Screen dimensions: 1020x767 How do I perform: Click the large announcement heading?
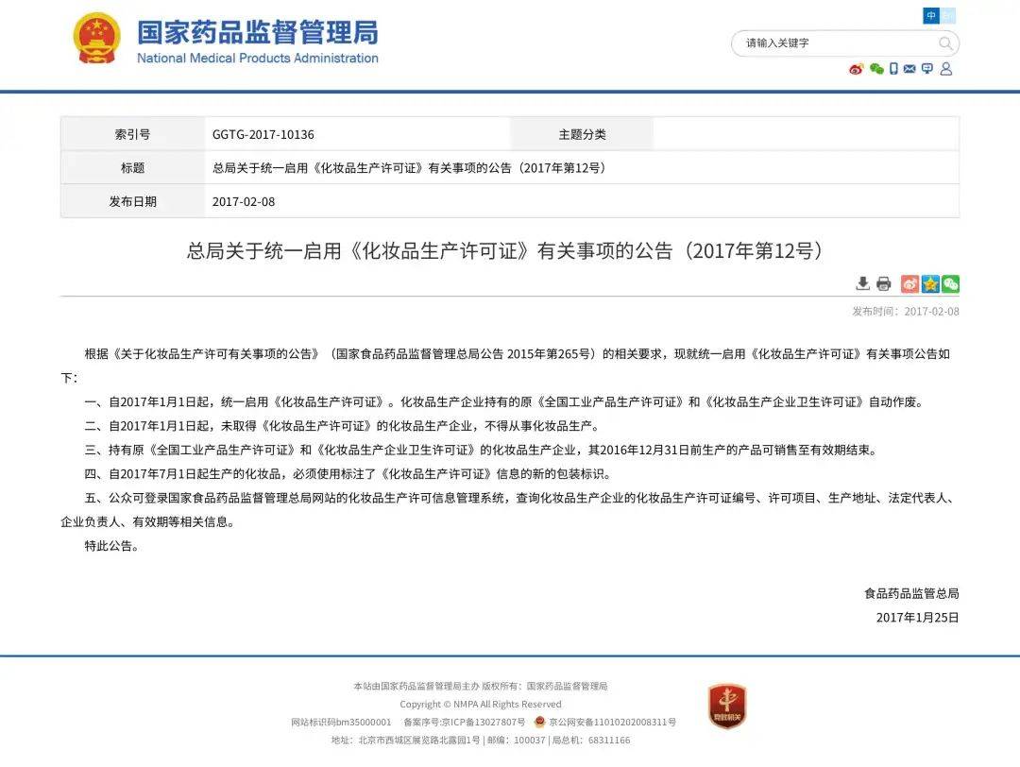(x=506, y=250)
